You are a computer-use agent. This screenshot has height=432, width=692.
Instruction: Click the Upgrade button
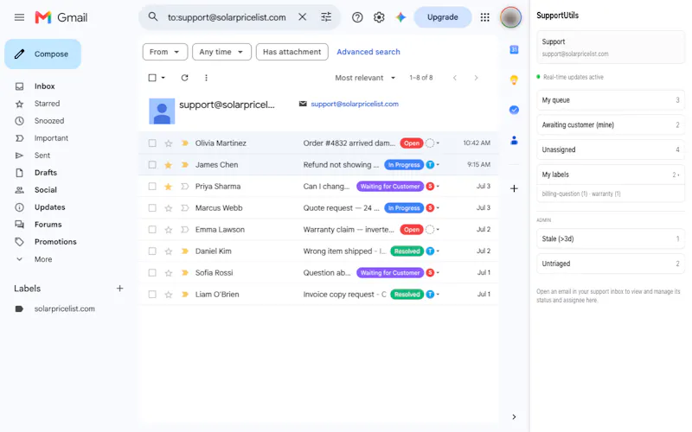(443, 17)
